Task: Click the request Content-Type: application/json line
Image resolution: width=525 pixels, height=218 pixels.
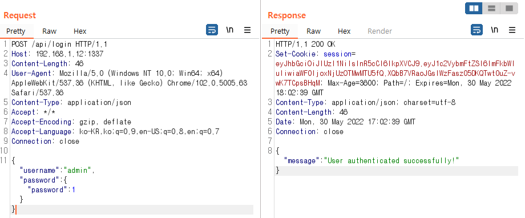Action: (71, 103)
